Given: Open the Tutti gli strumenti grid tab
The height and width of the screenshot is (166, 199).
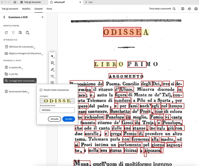Looking at the screenshot, I should pos(31,2).
